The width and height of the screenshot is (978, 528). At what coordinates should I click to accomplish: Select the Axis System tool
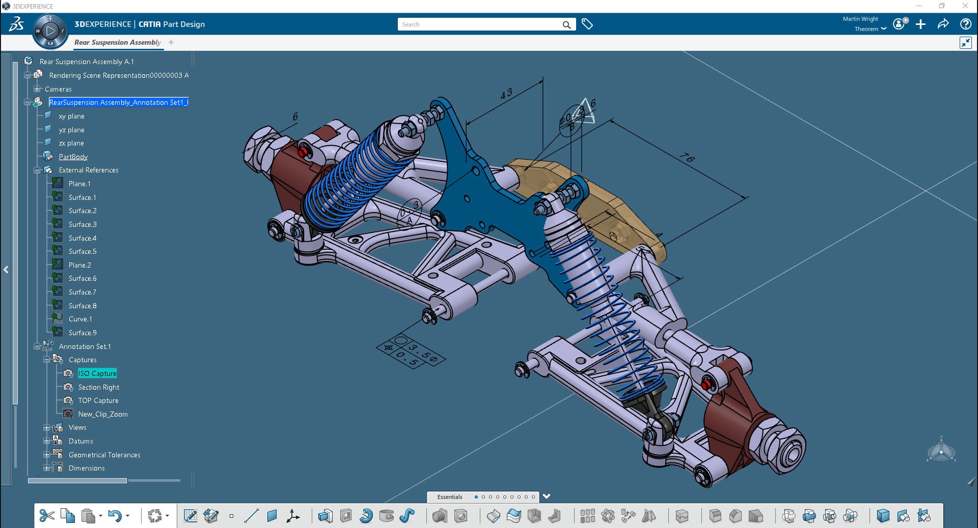click(x=292, y=516)
